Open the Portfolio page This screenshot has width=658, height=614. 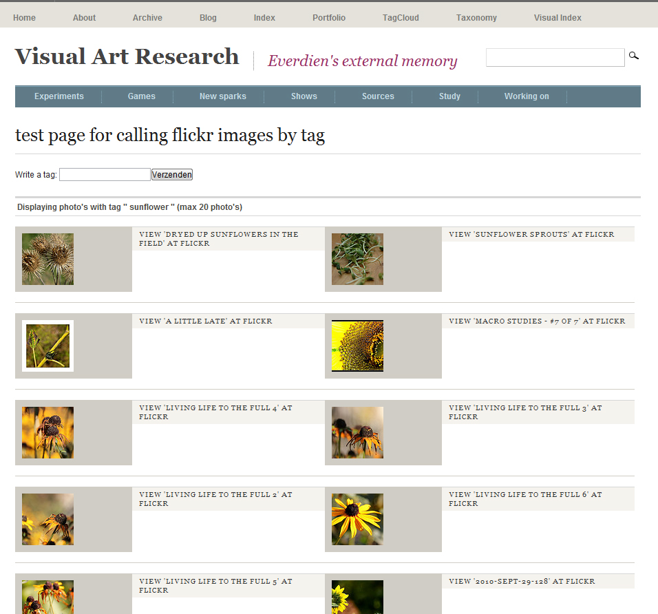point(329,18)
